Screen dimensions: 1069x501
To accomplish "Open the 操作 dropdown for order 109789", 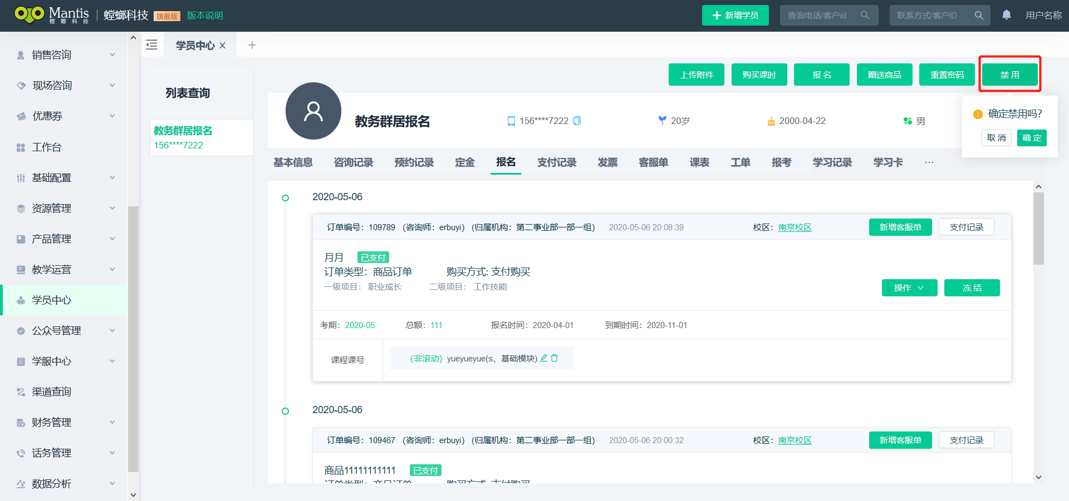I will pos(909,287).
